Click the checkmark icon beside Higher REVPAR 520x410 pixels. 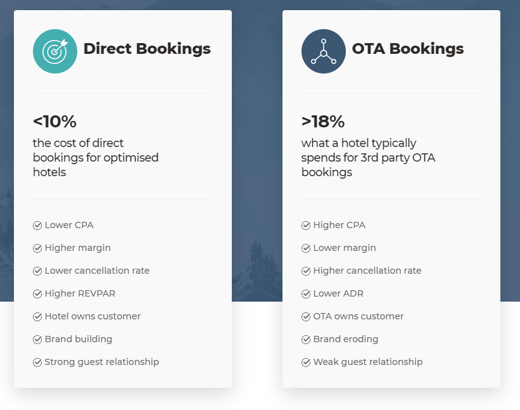click(x=37, y=294)
